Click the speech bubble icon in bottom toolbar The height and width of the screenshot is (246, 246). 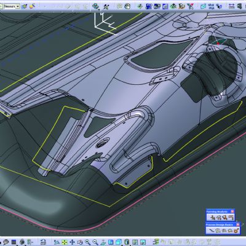(6, 242)
